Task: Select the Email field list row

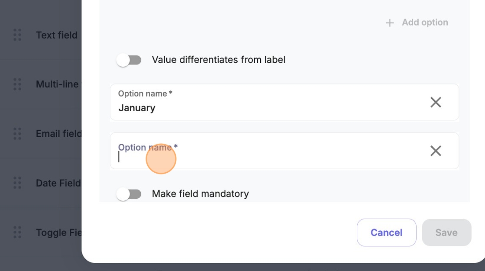Action: click(58, 134)
